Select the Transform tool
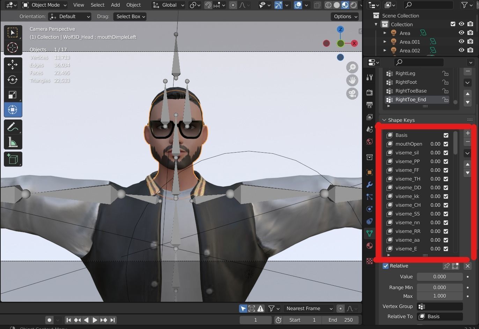The image size is (479, 329). [x=13, y=110]
